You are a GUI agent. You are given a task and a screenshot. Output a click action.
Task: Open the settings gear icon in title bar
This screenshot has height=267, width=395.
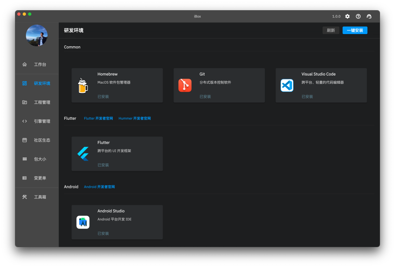348,16
